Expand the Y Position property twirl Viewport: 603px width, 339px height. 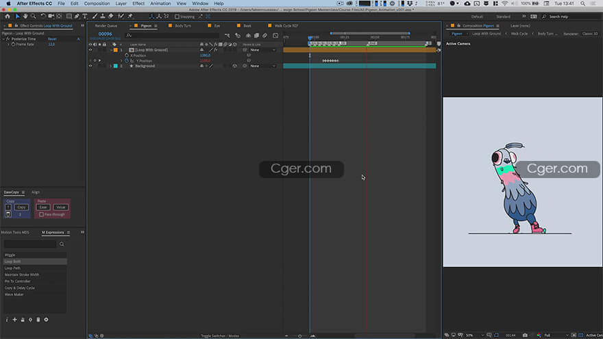121,61
